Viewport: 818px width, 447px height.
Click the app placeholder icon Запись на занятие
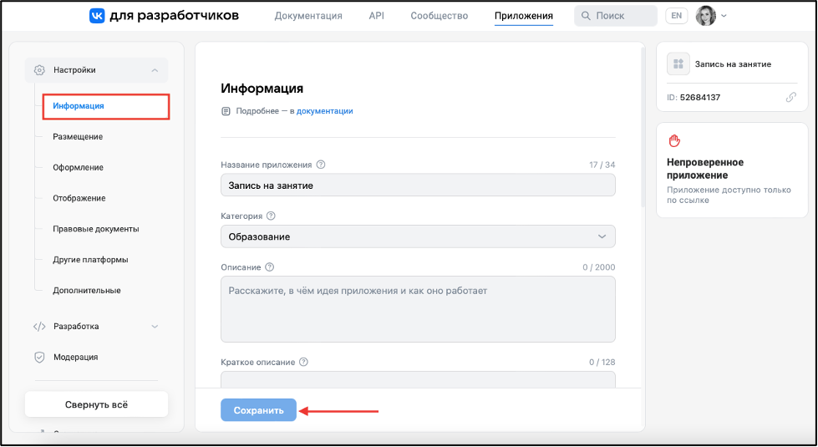tap(678, 64)
